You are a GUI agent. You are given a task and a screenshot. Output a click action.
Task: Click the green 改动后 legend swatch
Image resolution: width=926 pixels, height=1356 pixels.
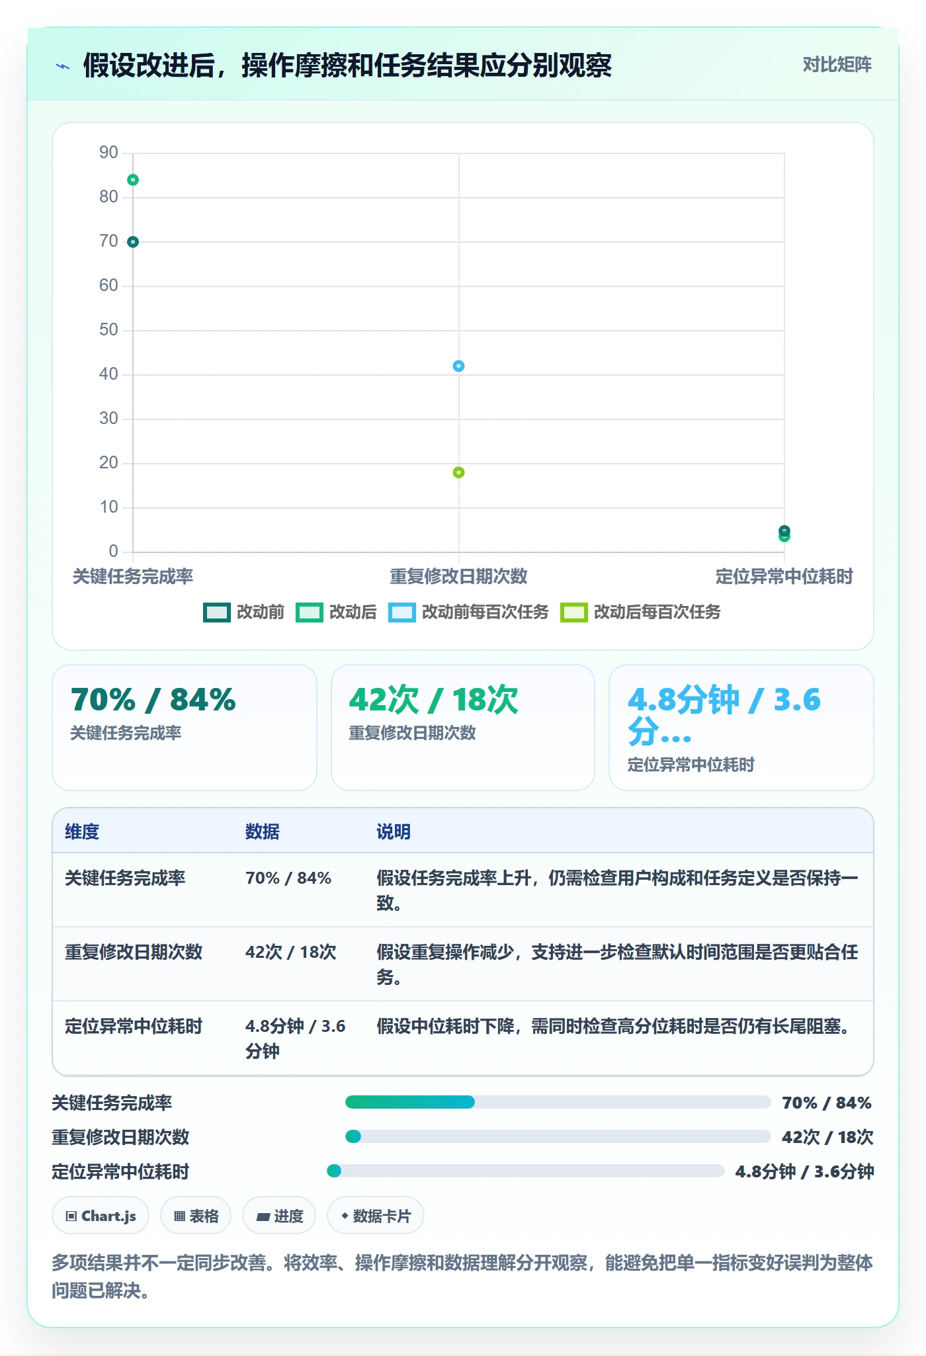(309, 613)
